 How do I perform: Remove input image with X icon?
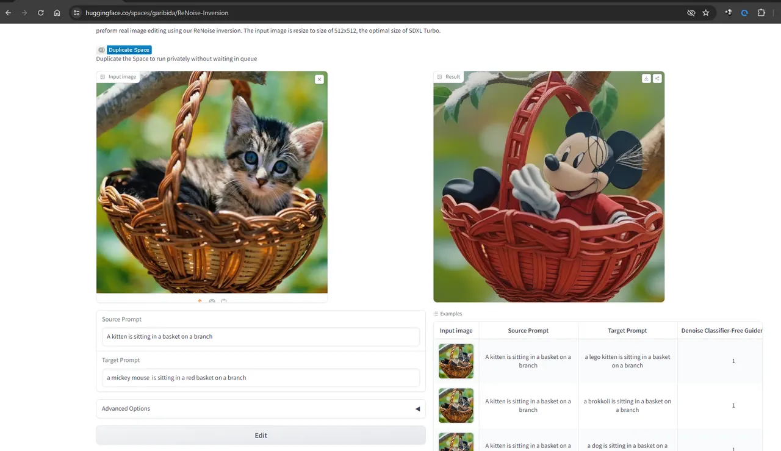click(319, 79)
